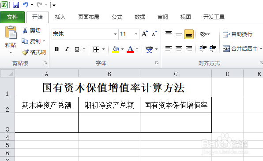The width and height of the screenshot is (263, 161).
Task: Expand the phonetic guide dropdown arrow
Action: 157,49
